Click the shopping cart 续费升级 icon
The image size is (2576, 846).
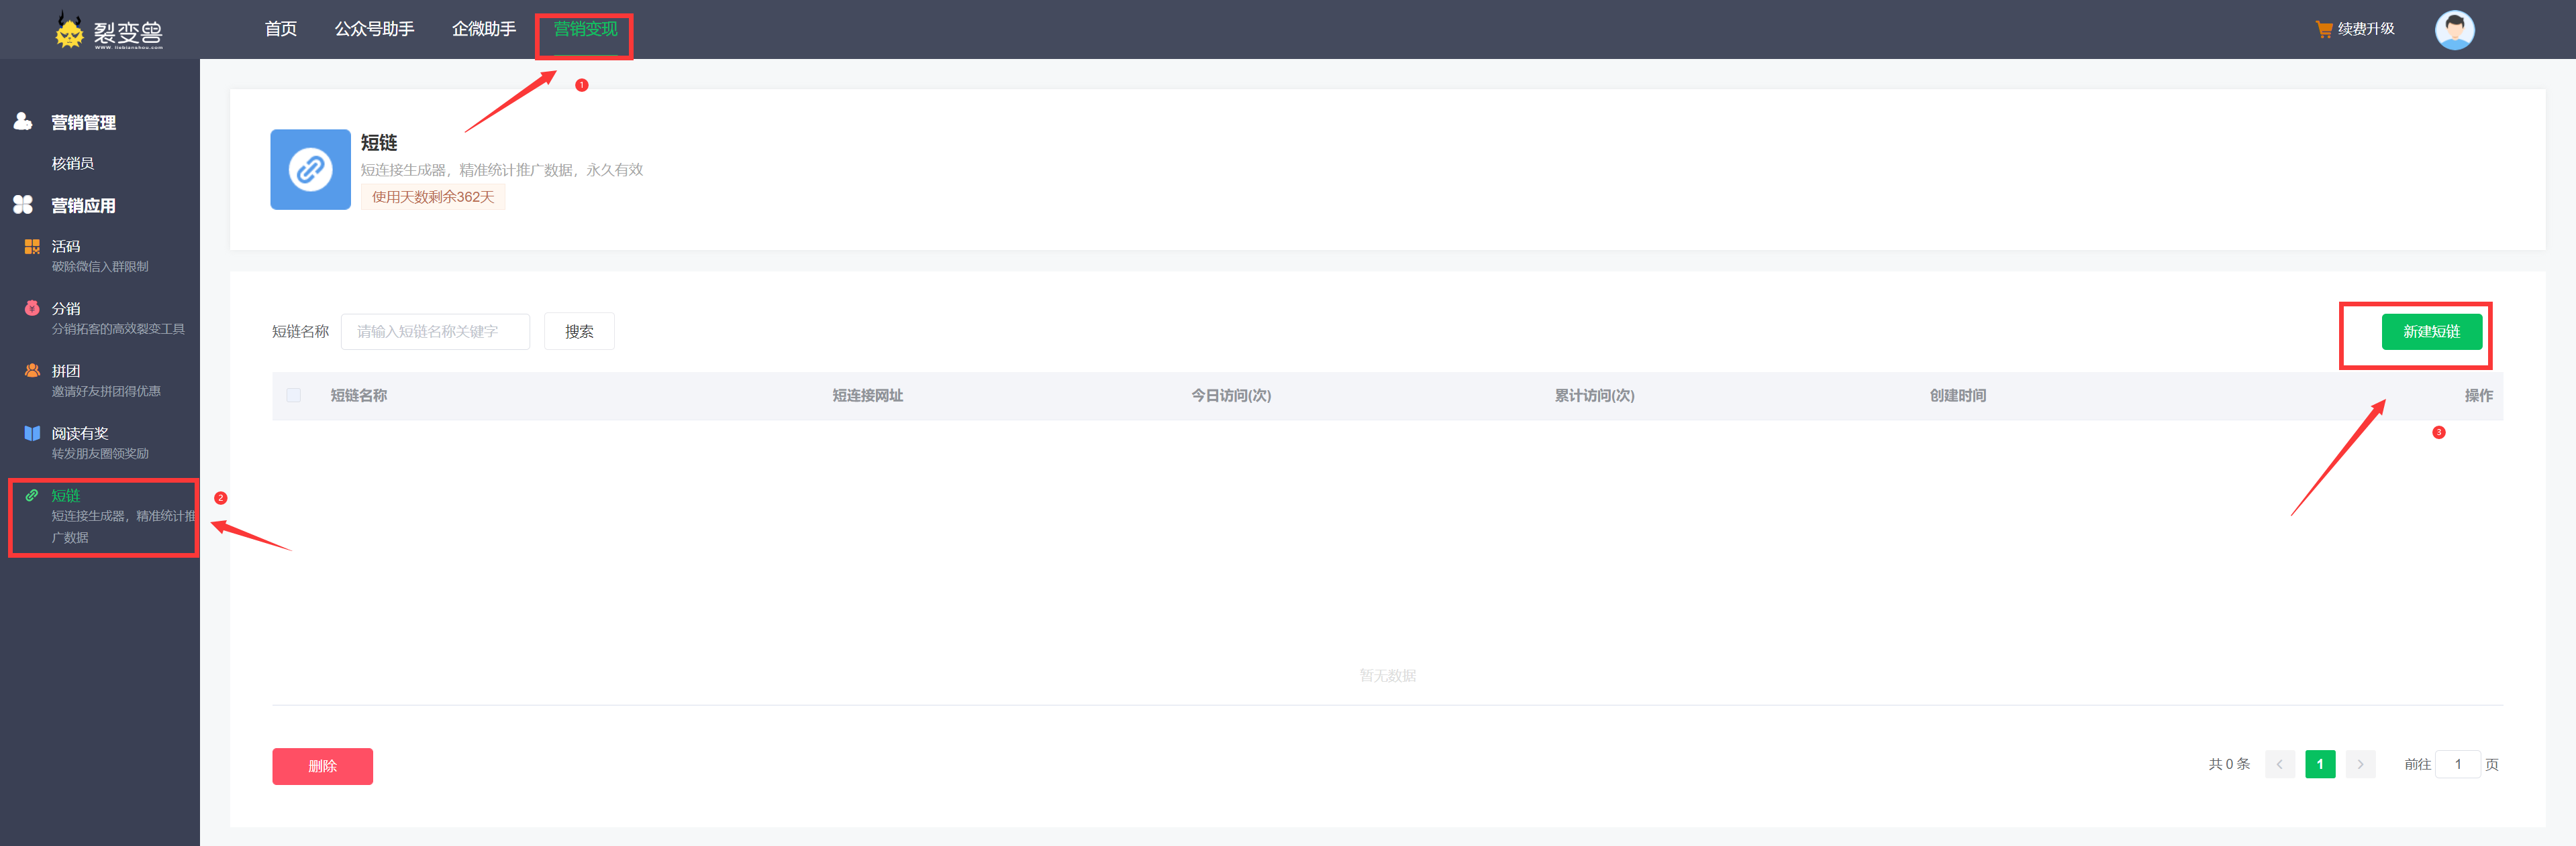coord(2324,29)
